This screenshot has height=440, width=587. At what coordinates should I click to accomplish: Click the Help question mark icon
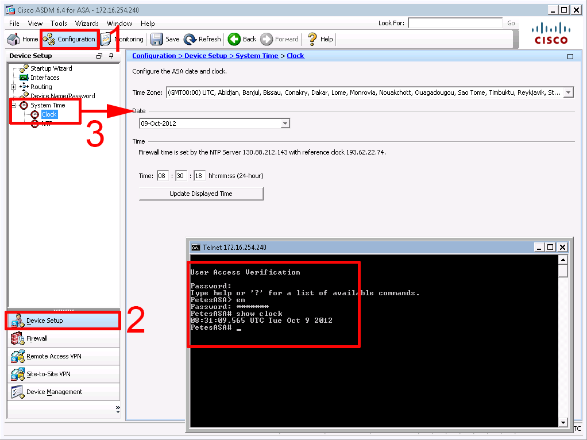coord(312,39)
